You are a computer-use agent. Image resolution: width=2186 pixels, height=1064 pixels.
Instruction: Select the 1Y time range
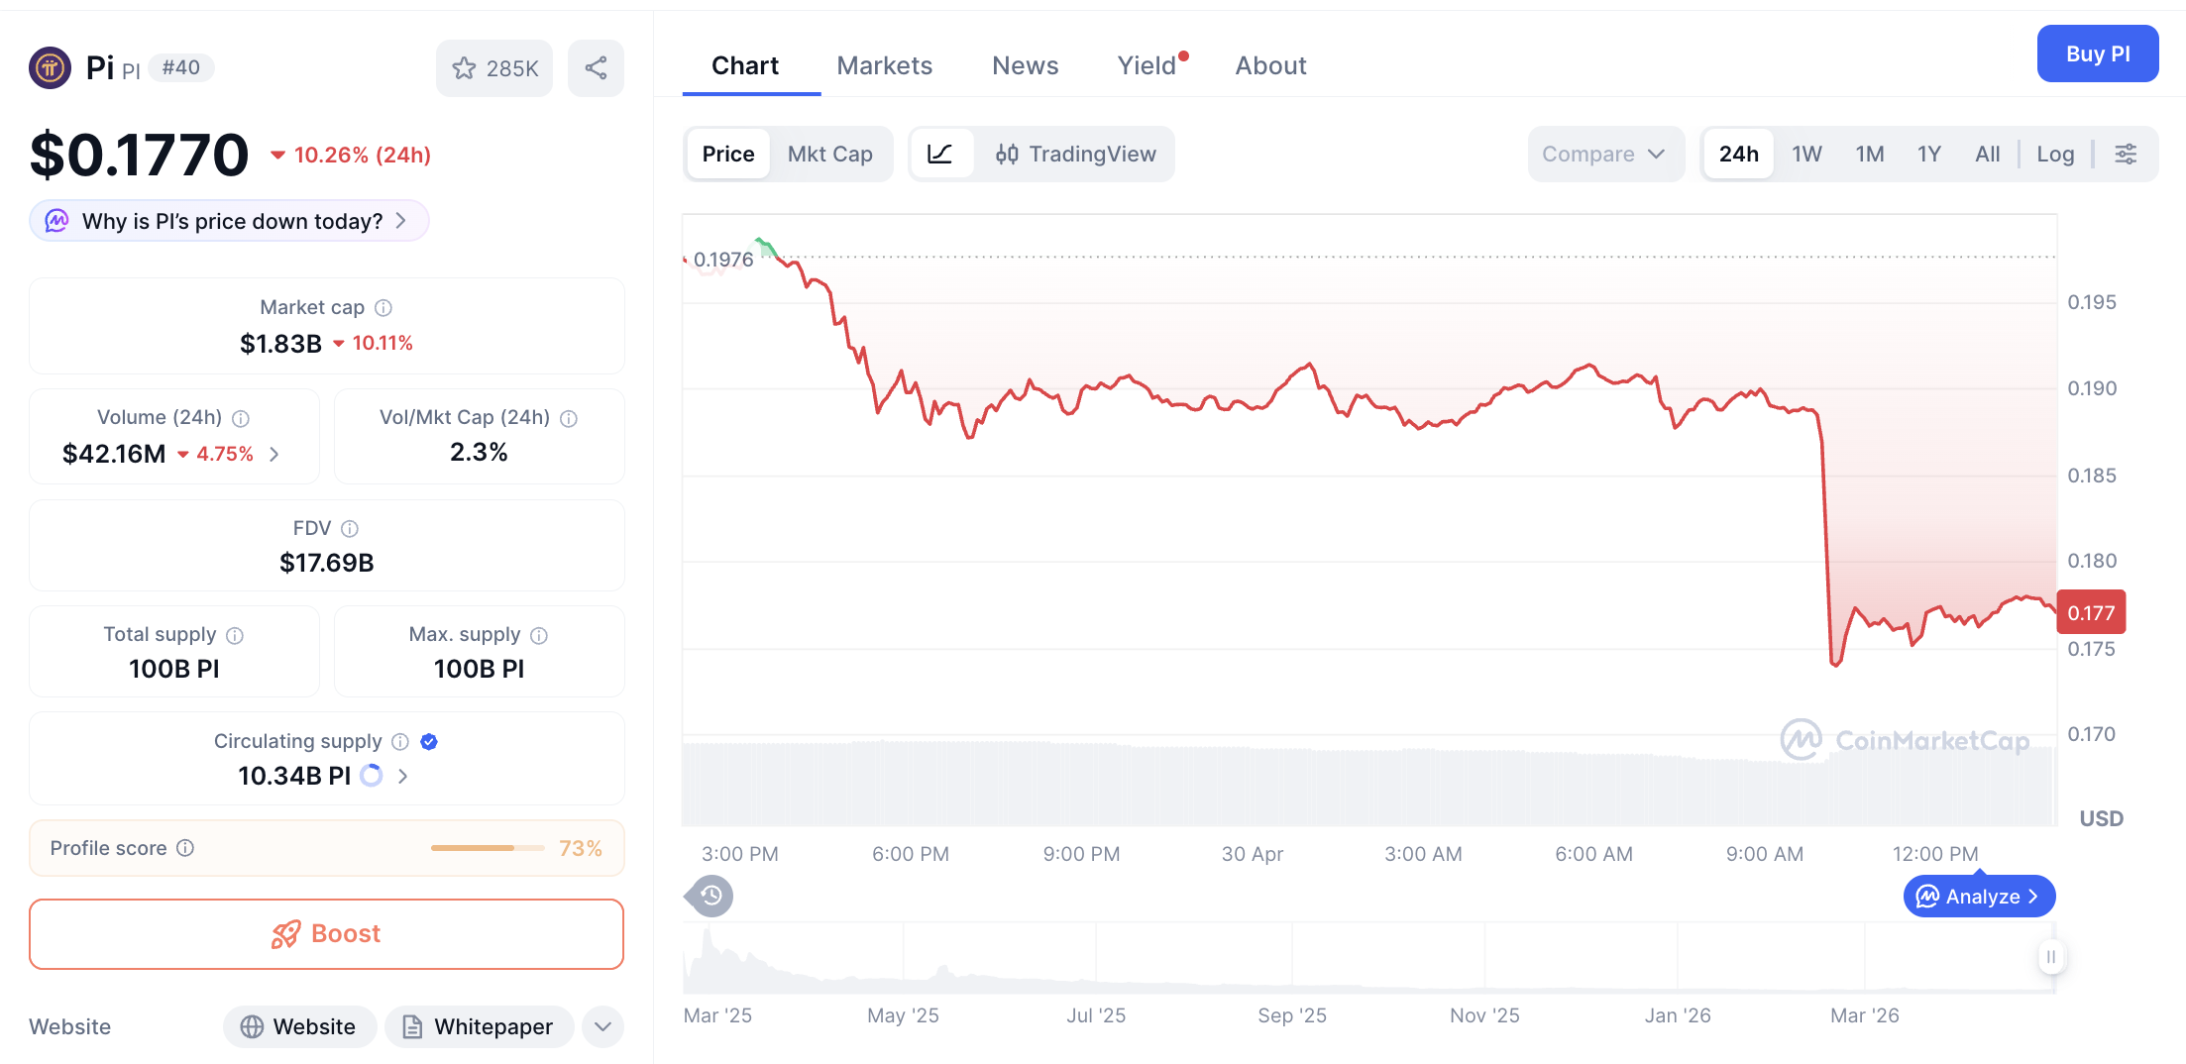click(x=1929, y=154)
